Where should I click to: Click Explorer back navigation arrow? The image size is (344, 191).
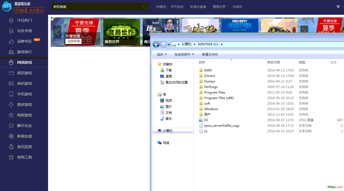[156, 45]
